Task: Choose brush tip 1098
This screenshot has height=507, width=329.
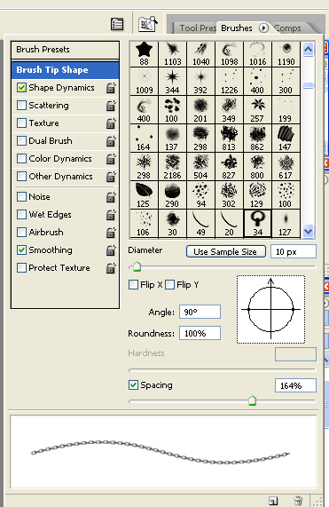Action: click(x=229, y=54)
